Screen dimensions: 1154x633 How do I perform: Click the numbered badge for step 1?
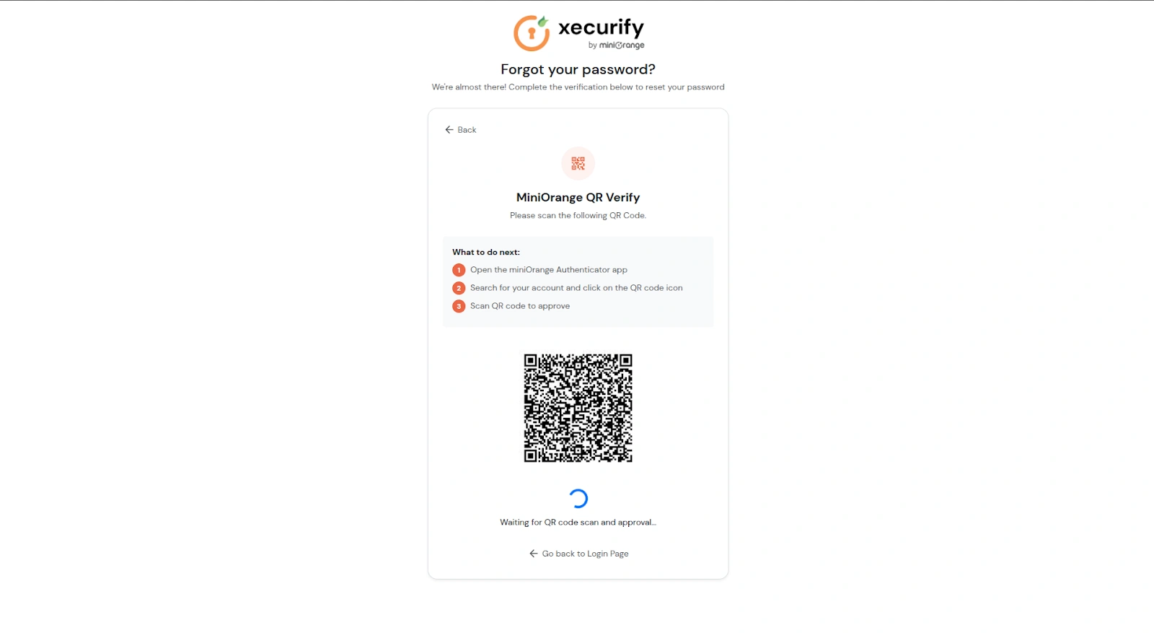click(x=459, y=270)
